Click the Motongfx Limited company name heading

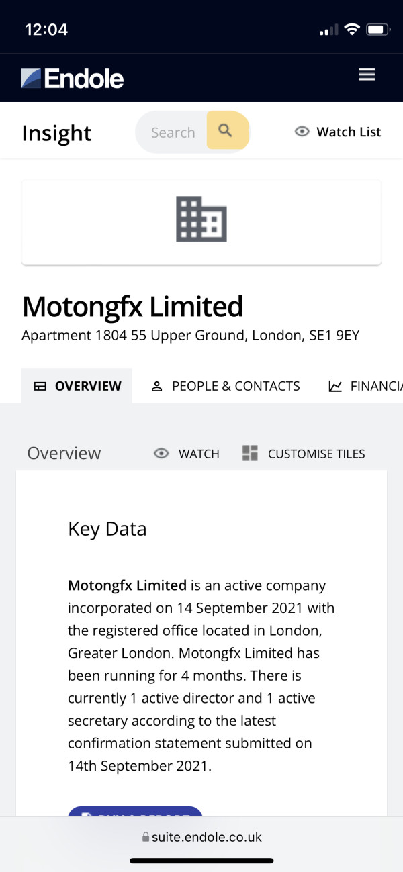(x=132, y=307)
